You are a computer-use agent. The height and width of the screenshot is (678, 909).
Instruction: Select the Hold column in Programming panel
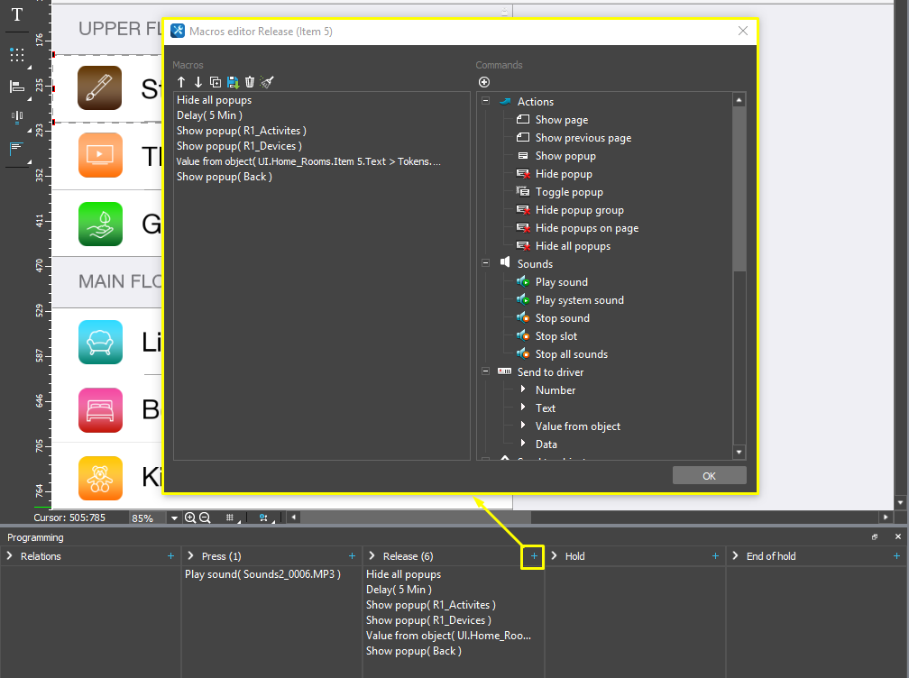tap(577, 556)
